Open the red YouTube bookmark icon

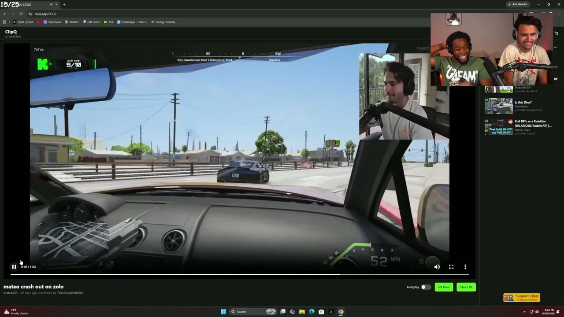[38, 22]
